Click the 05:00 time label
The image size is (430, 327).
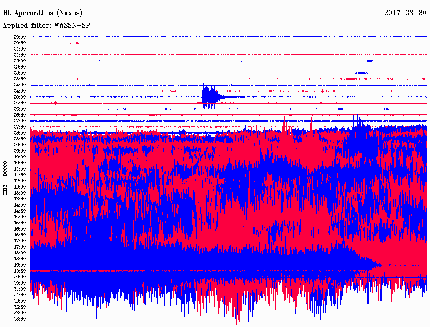(20, 97)
